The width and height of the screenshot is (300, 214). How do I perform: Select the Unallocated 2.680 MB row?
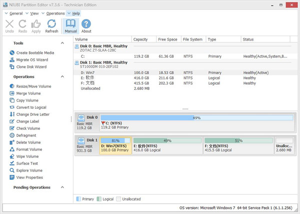pos(185,88)
